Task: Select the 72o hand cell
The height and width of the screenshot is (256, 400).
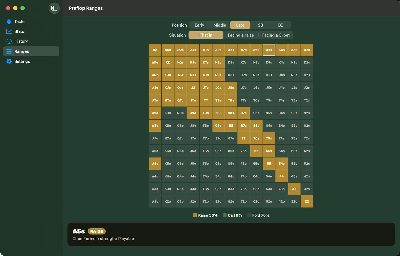Action: click(x=244, y=201)
